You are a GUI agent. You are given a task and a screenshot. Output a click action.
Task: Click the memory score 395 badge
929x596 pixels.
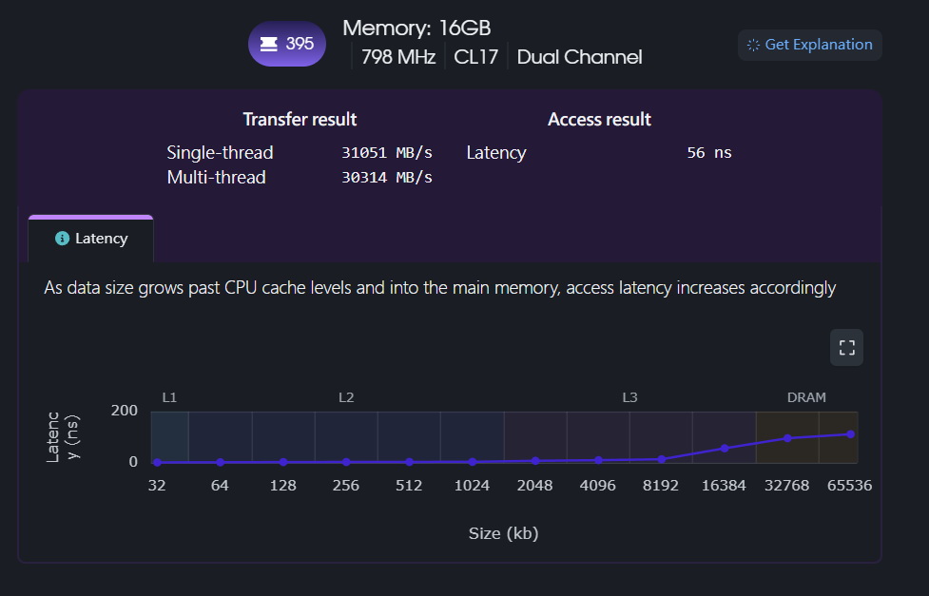click(287, 44)
